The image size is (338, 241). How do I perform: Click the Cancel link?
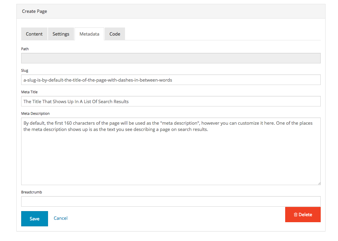pyautogui.click(x=61, y=218)
